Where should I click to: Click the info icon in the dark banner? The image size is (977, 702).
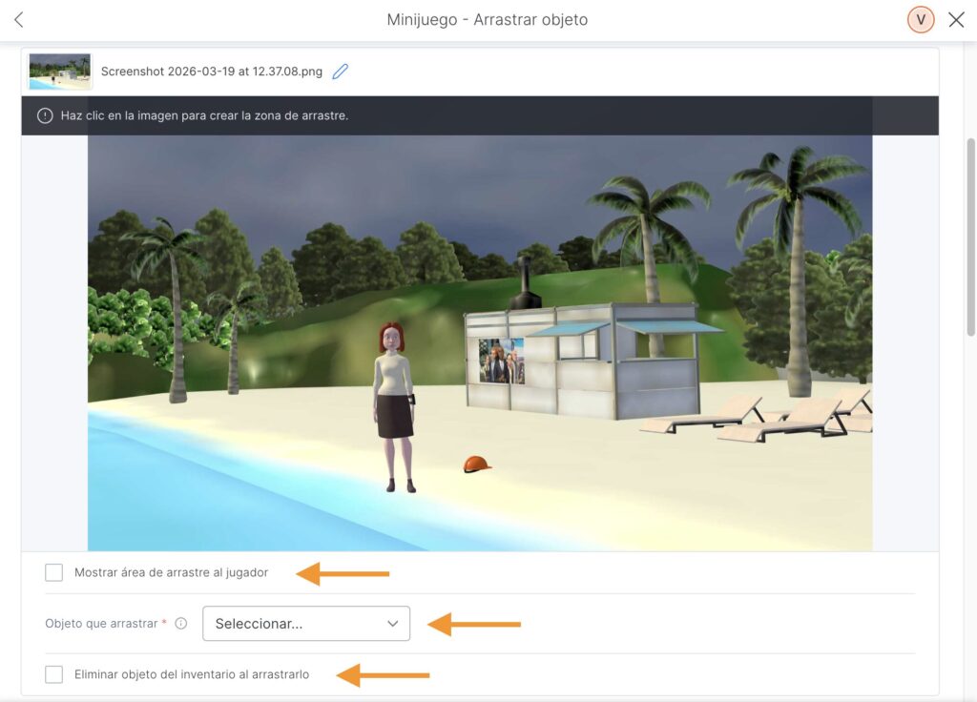click(45, 115)
